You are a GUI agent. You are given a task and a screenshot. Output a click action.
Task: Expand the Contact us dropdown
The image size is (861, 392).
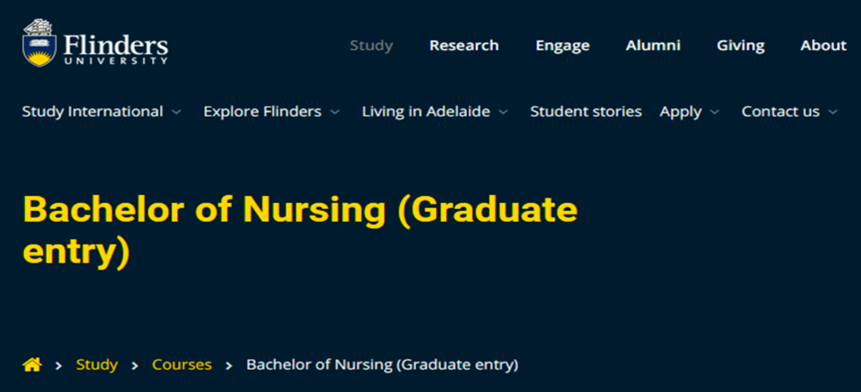point(790,111)
